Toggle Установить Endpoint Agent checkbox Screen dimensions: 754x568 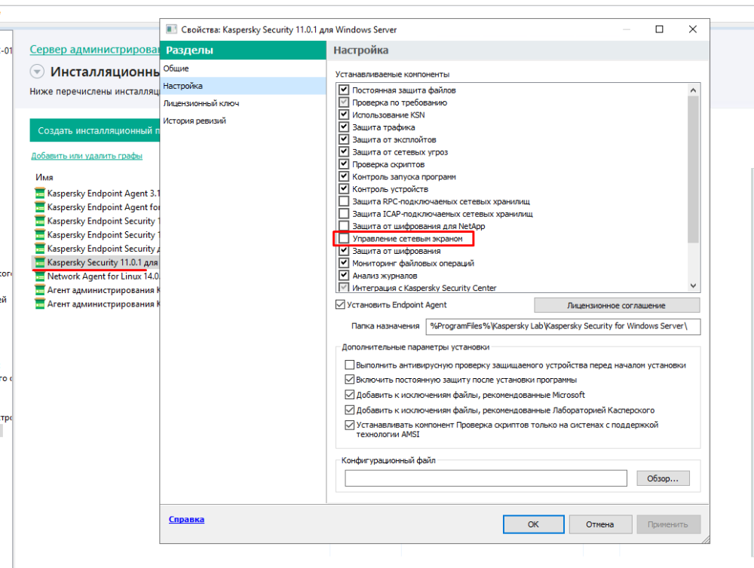pos(340,304)
